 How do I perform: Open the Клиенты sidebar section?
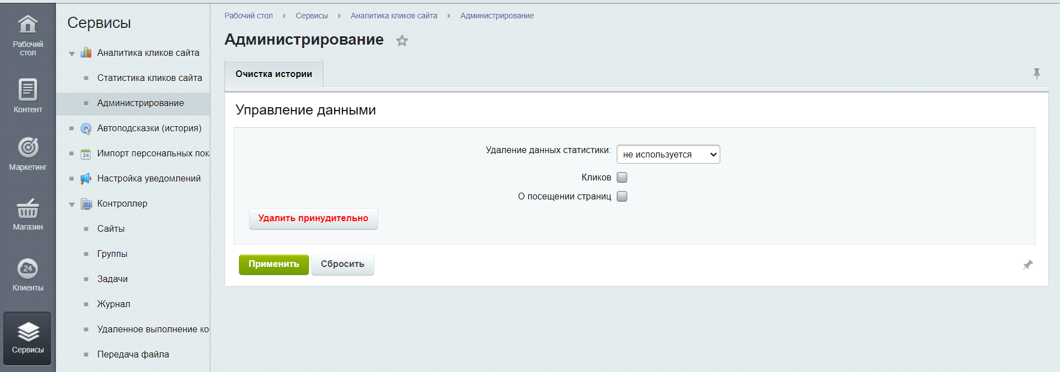point(27,275)
